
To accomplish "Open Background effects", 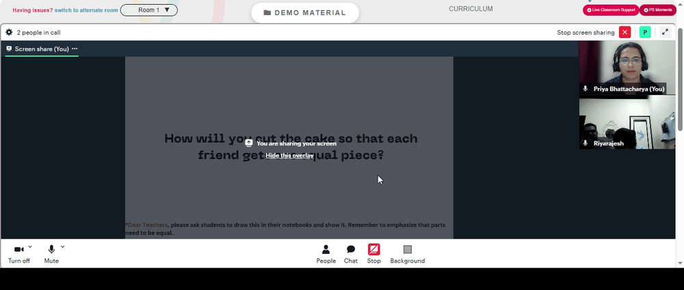I will point(408,255).
